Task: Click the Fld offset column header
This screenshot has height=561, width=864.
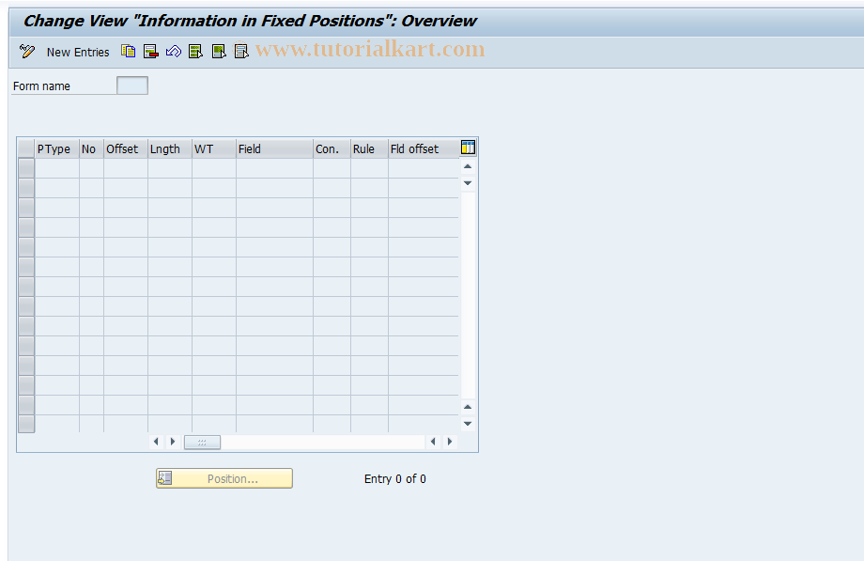Action: (424, 148)
